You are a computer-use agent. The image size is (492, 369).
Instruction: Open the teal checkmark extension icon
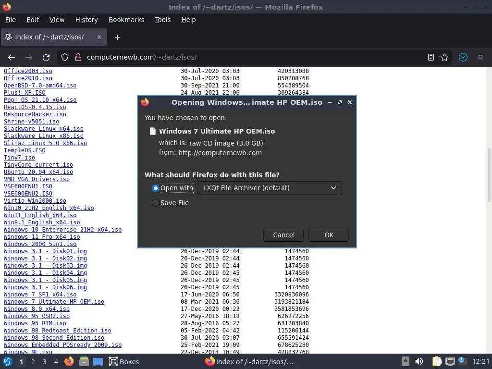[463, 58]
